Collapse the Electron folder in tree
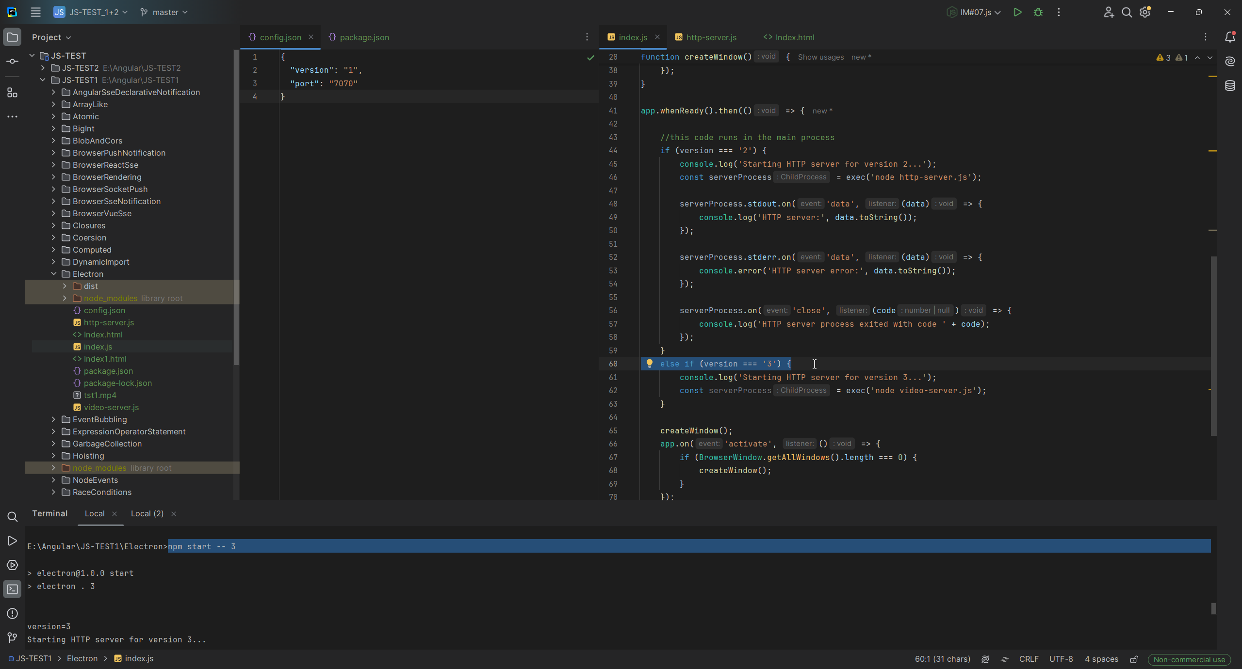This screenshot has width=1242, height=669. tap(54, 274)
